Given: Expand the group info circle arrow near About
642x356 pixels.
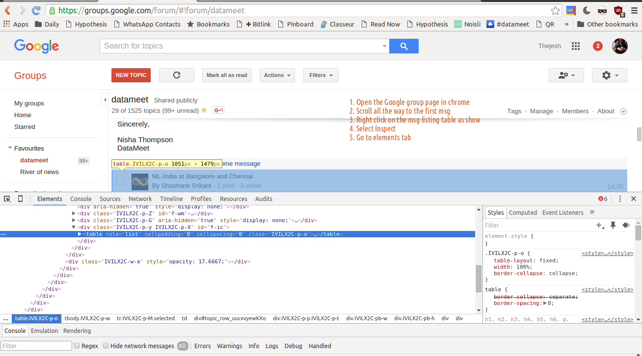Looking at the screenshot, I should (623, 111).
